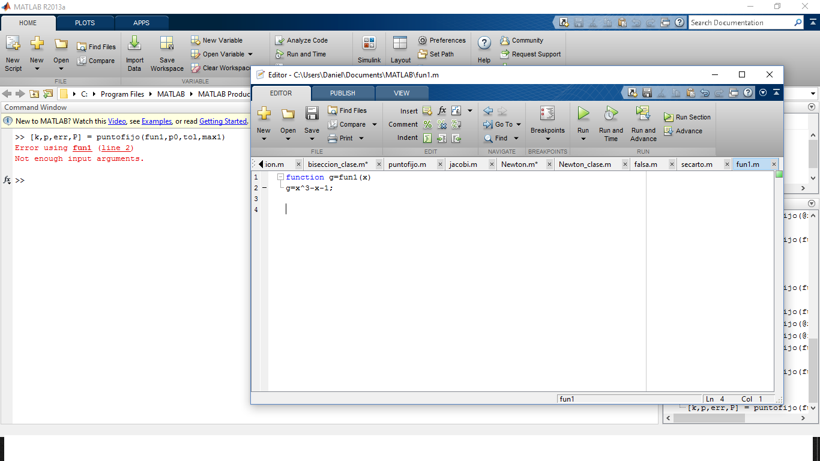The image size is (820, 461).
Task: Create a New Variable from Home toolstrip
Action: tap(217, 40)
